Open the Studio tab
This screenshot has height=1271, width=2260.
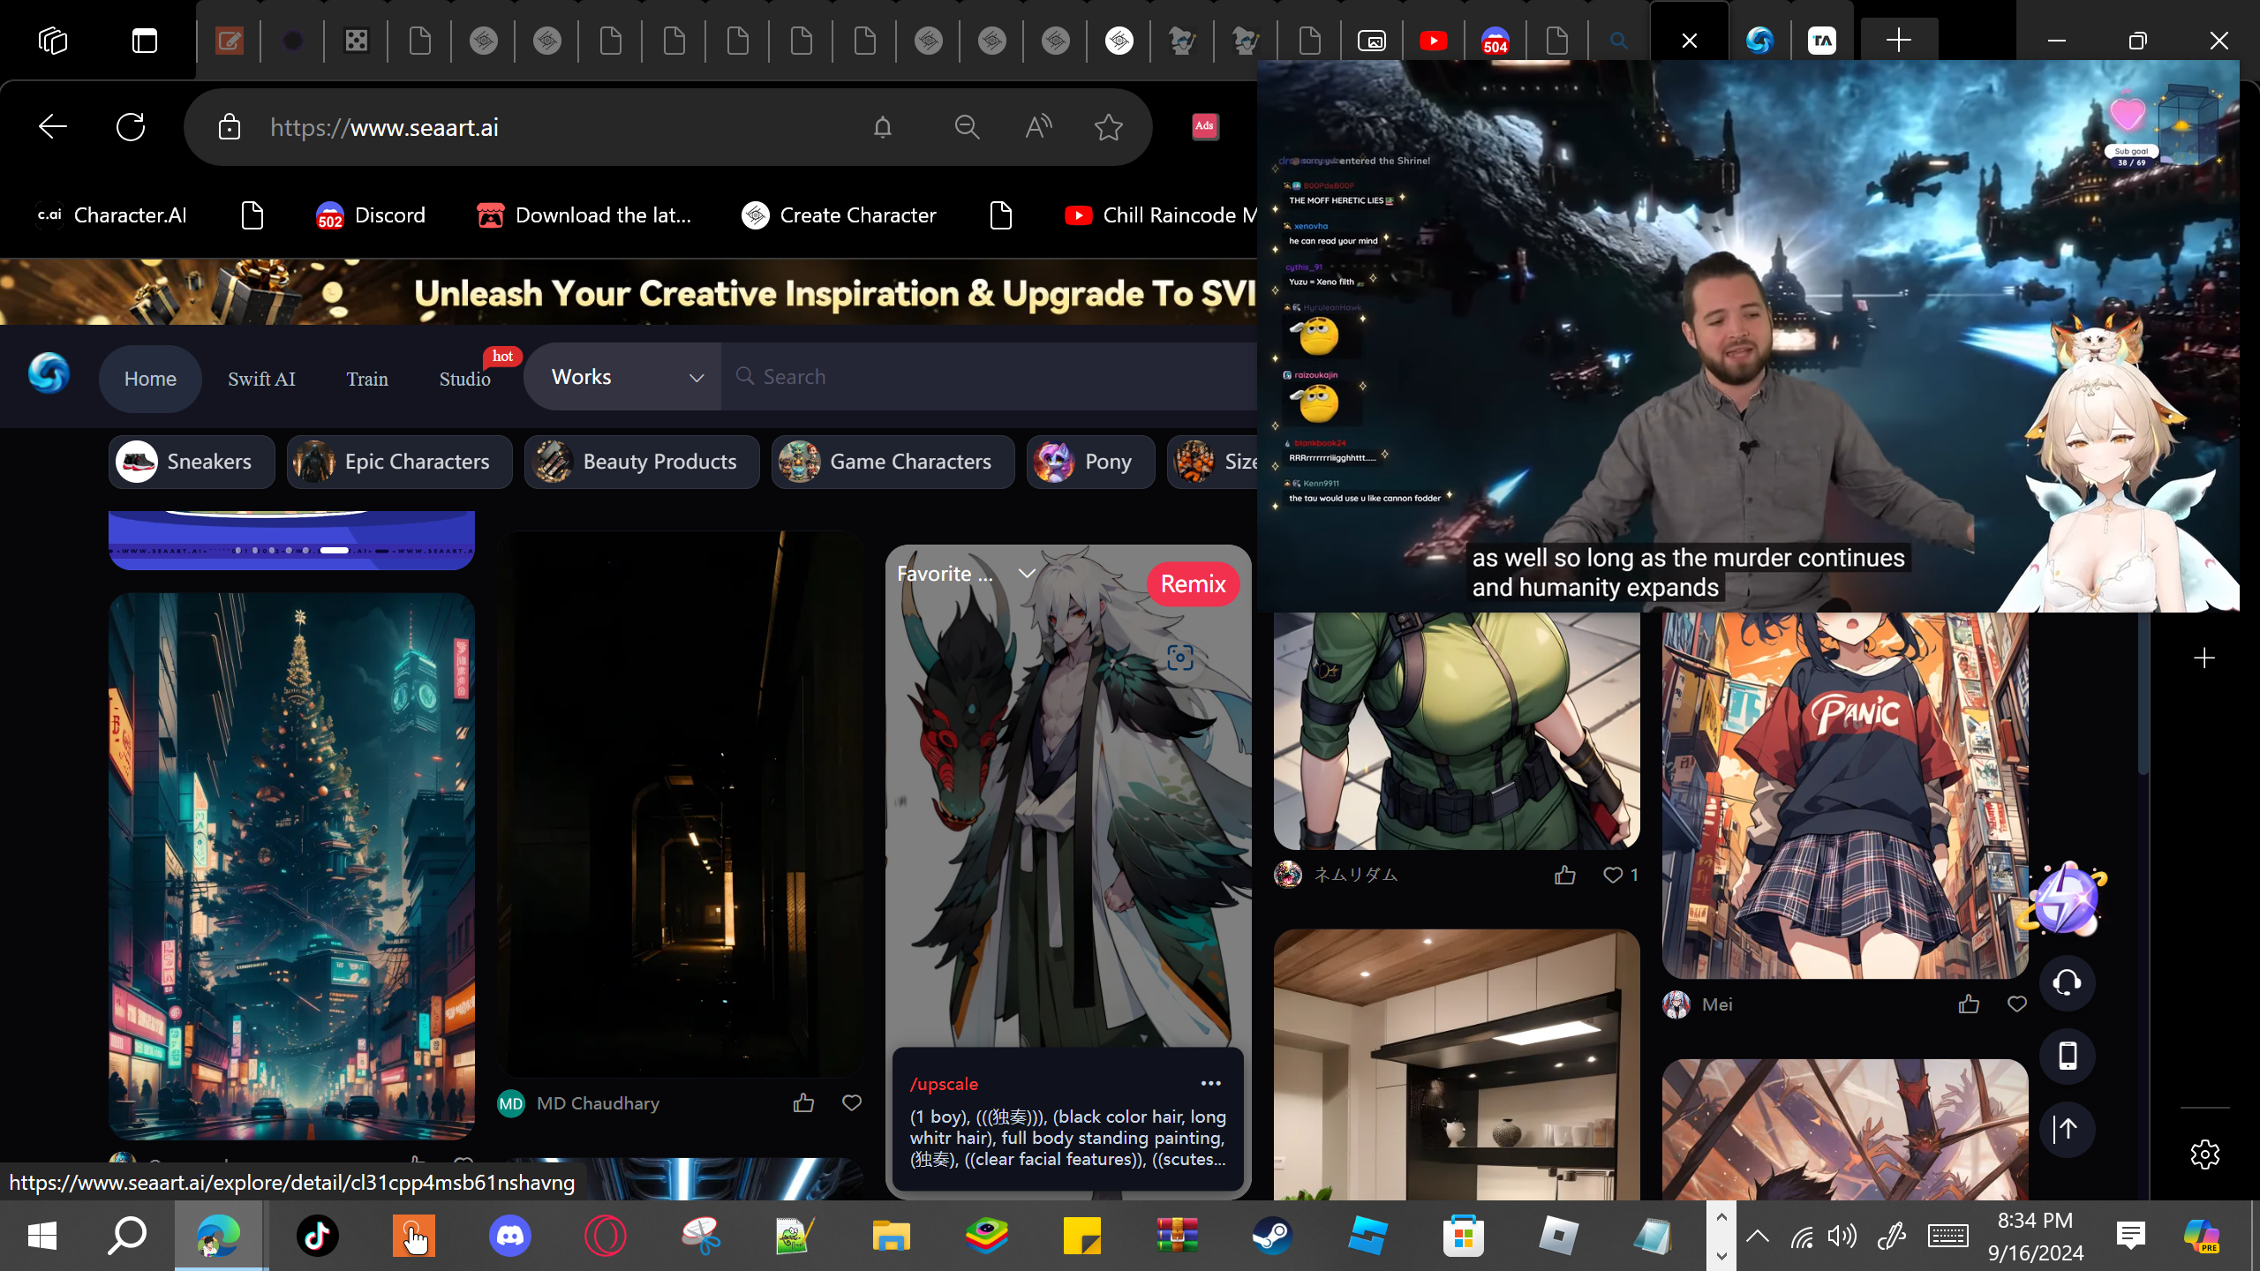(465, 379)
